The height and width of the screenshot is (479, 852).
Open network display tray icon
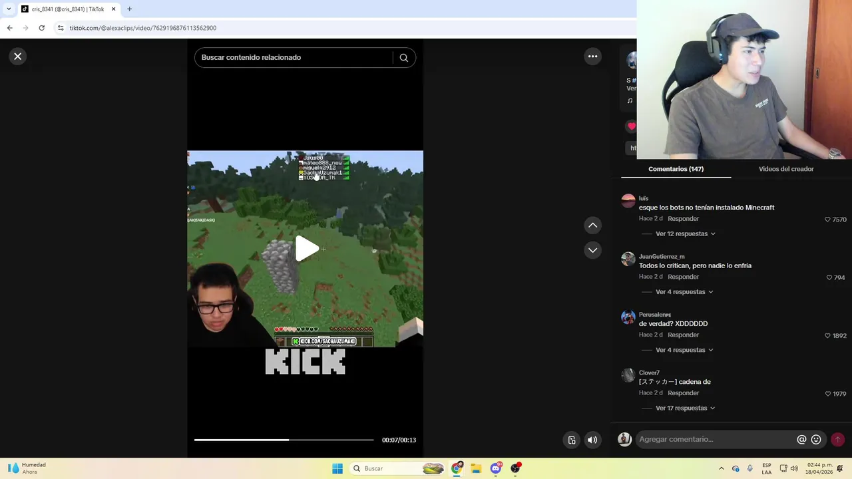tap(783, 468)
